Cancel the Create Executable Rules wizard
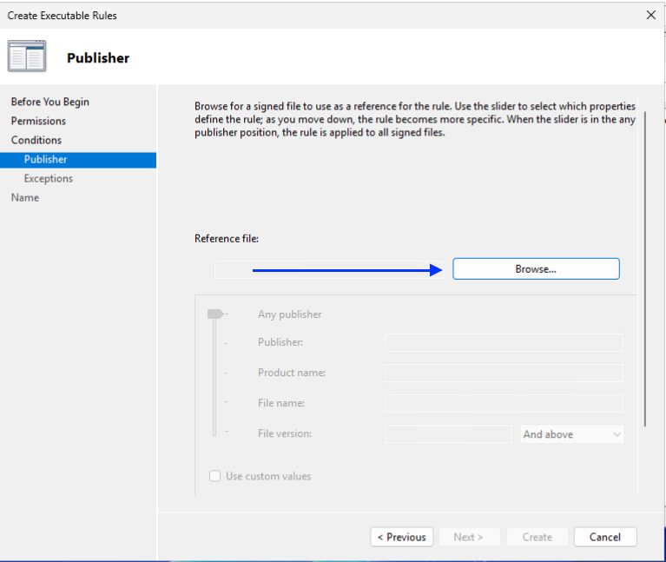The image size is (666, 562). [605, 537]
